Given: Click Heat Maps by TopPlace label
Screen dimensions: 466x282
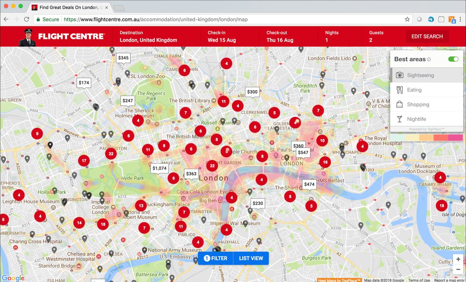Looking at the screenshot, I should pos(340,280).
